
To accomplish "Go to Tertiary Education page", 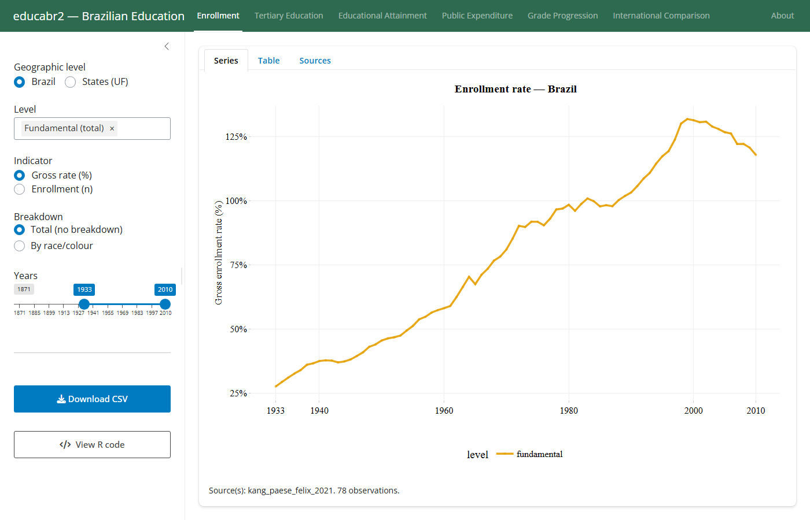I will (289, 16).
